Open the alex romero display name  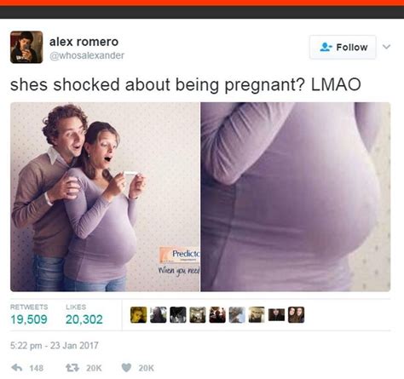click(x=84, y=42)
